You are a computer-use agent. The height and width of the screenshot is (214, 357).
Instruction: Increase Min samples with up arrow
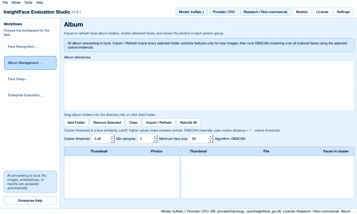click(155, 136)
